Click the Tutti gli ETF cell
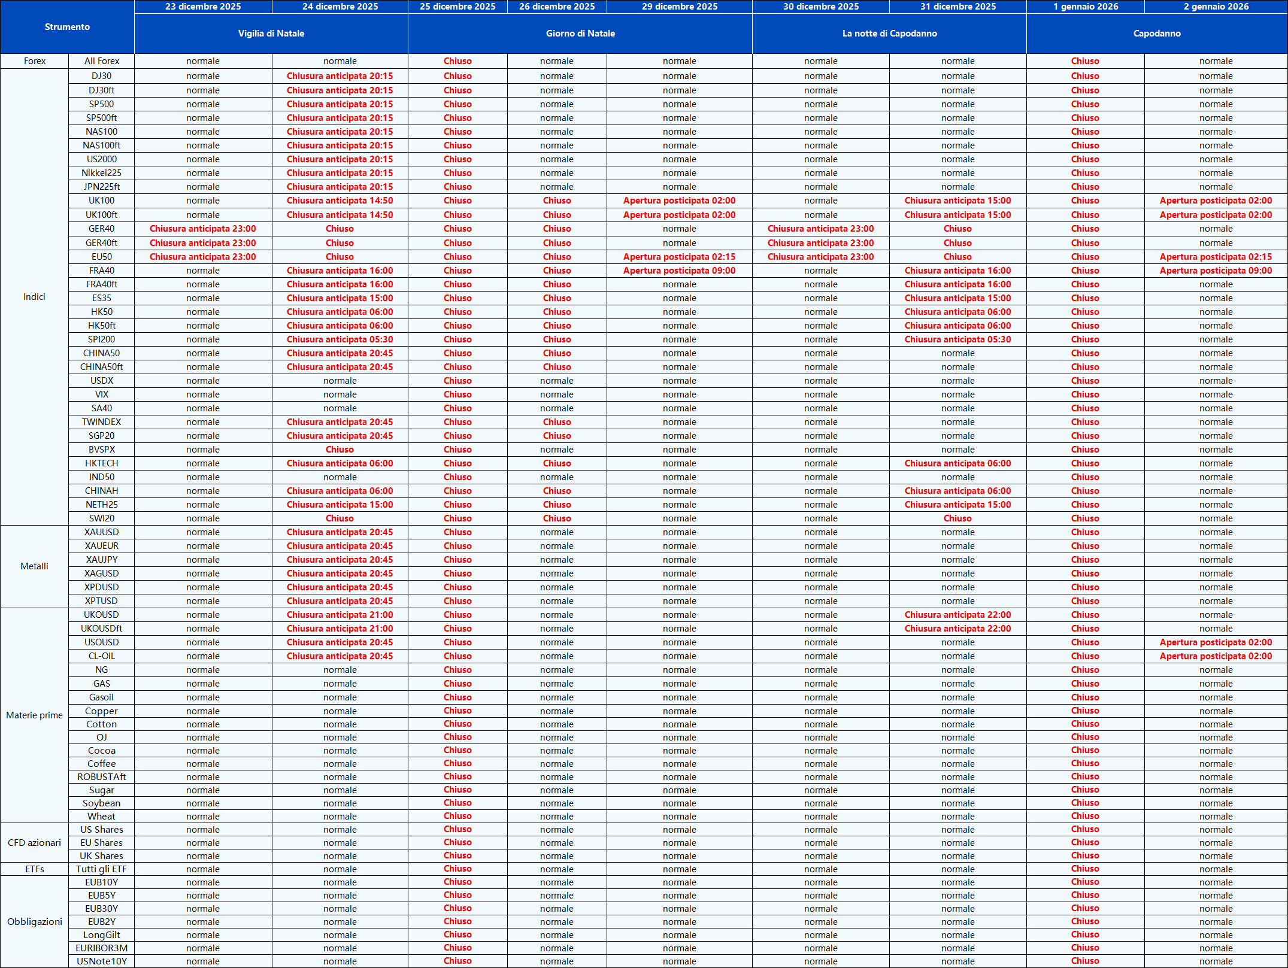1288x968 pixels. coord(102,869)
